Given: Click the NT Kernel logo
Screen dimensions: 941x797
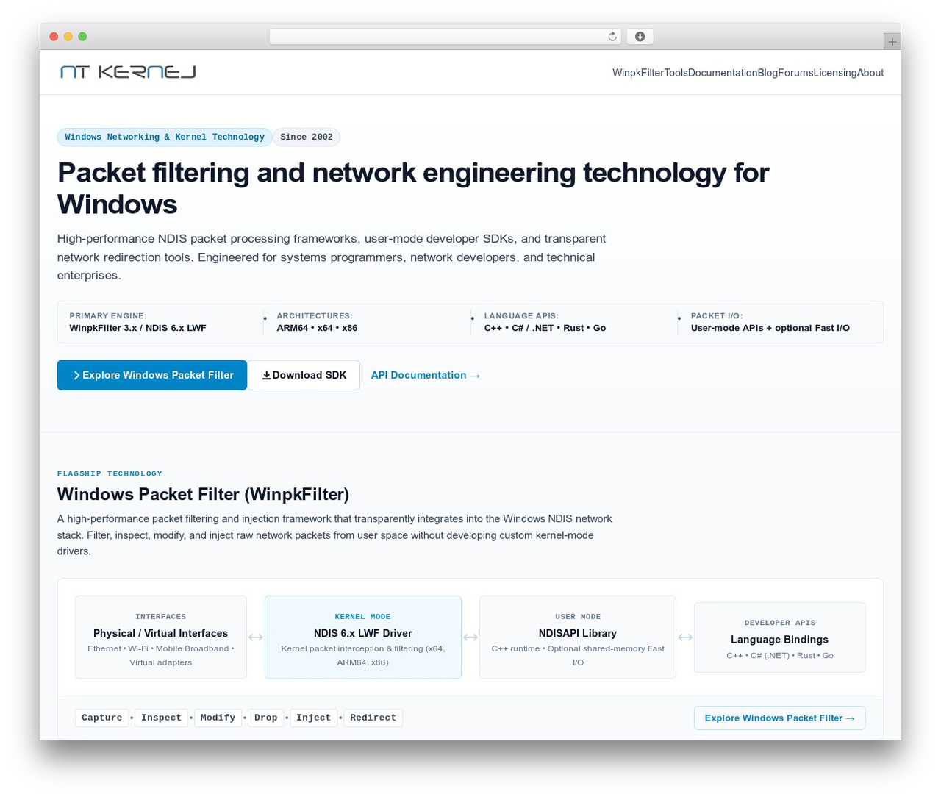Looking at the screenshot, I should point(128,72).
